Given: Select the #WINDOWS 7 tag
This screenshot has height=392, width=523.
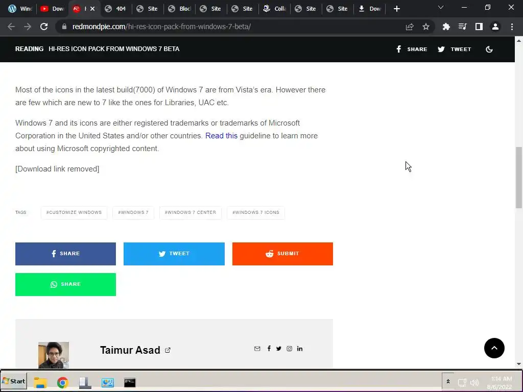Looking at the screenshot, I should click(x=133, y=212).
